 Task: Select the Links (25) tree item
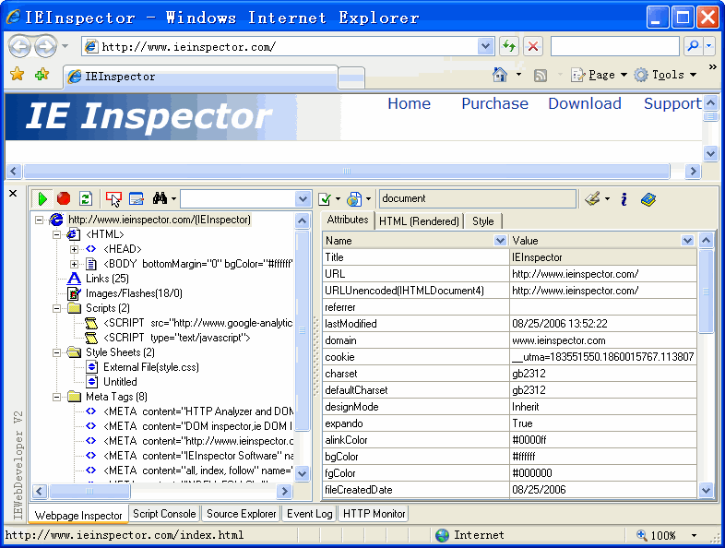[107, 279]
